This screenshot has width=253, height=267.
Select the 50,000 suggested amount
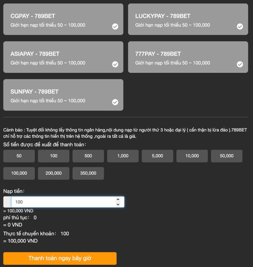[227, 156]
